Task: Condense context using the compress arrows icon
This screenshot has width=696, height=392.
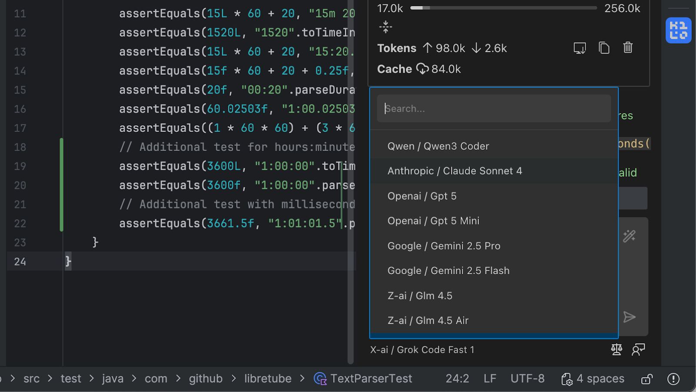Action: [x=385, y=27]
